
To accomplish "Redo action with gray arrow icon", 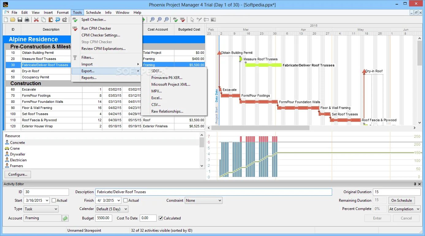I will pos(65,20).
